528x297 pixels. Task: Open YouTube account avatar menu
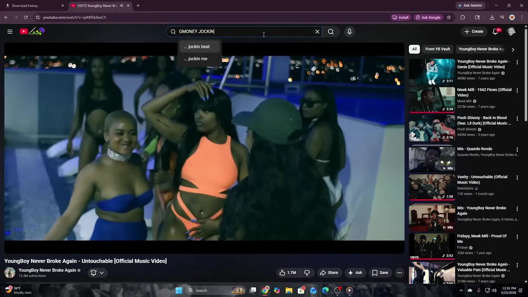tap(511, 31)
